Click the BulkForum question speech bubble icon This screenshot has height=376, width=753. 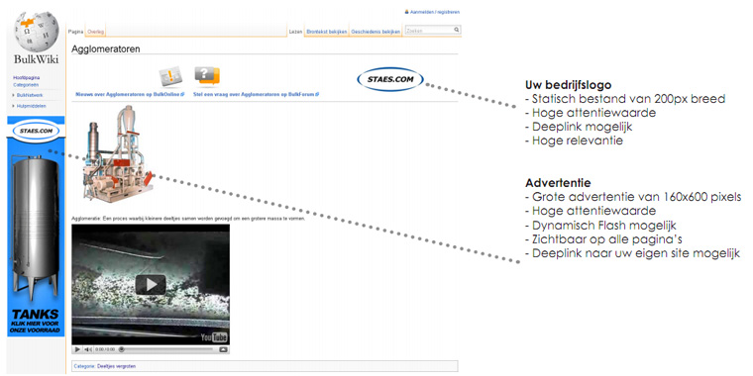(x=207, y=77)
